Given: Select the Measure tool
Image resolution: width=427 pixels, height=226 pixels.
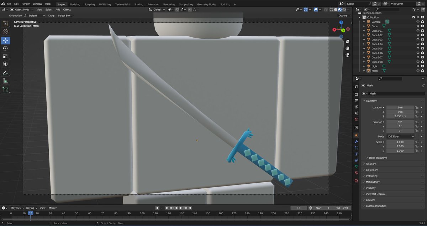Looking at the screenshot, I should pos(5,81).
